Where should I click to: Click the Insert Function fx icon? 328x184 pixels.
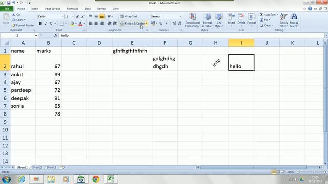point(56,35)
